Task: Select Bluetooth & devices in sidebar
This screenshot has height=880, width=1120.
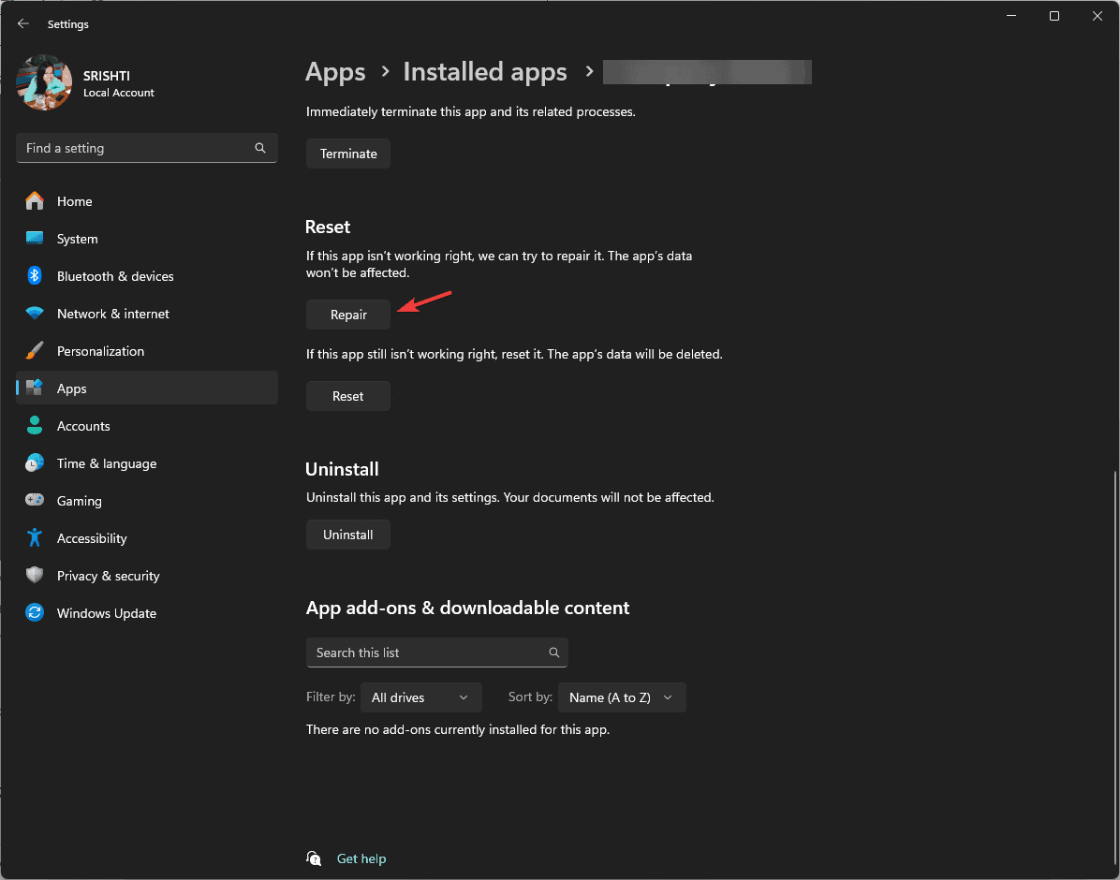Action: pyautogui.click(x=115, y=275)
